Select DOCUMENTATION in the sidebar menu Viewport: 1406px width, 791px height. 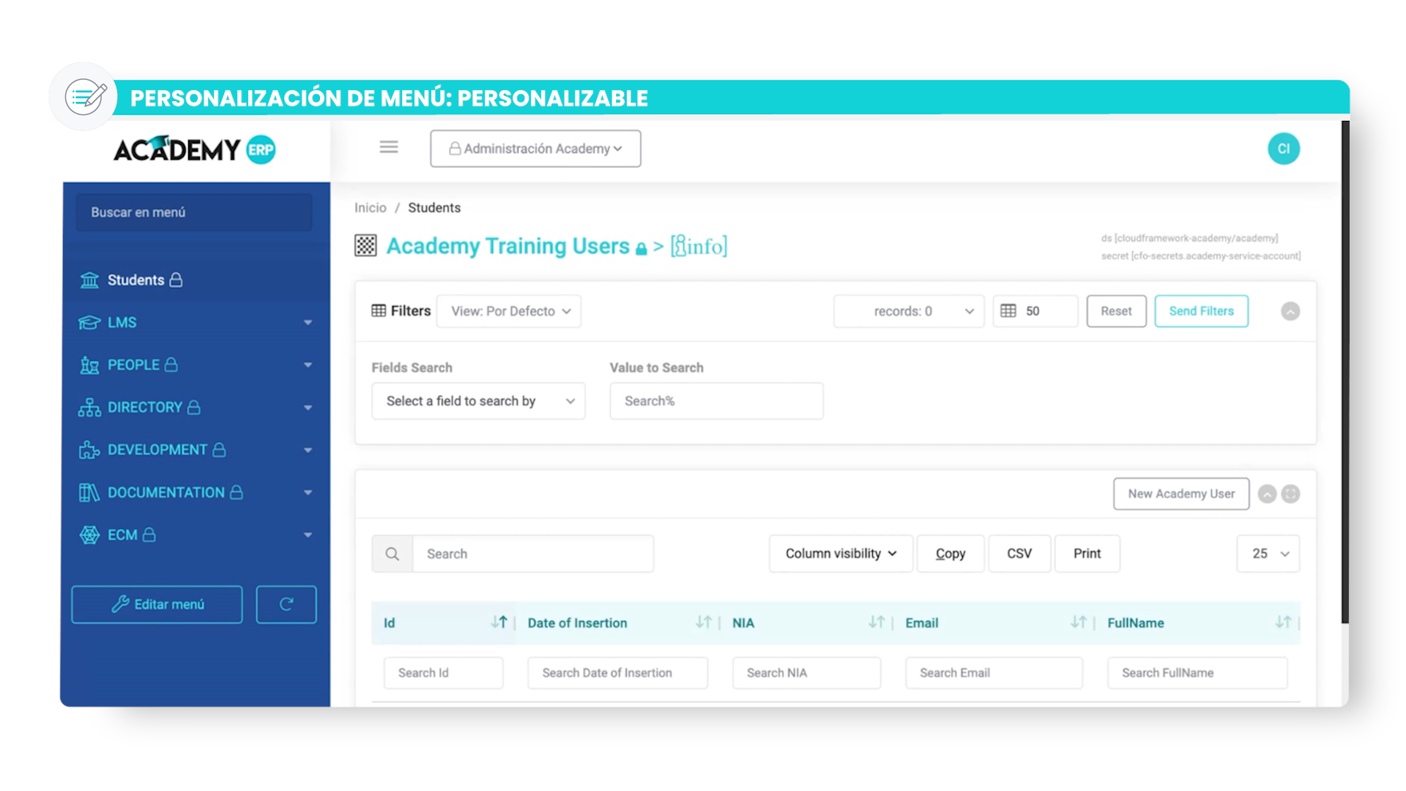pyautogui.click(x=196, y=493)
